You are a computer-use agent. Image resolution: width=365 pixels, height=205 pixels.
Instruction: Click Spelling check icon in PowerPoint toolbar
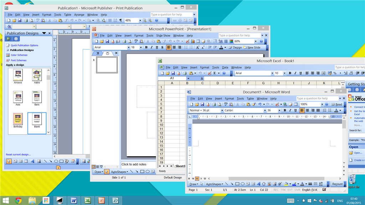136,41
